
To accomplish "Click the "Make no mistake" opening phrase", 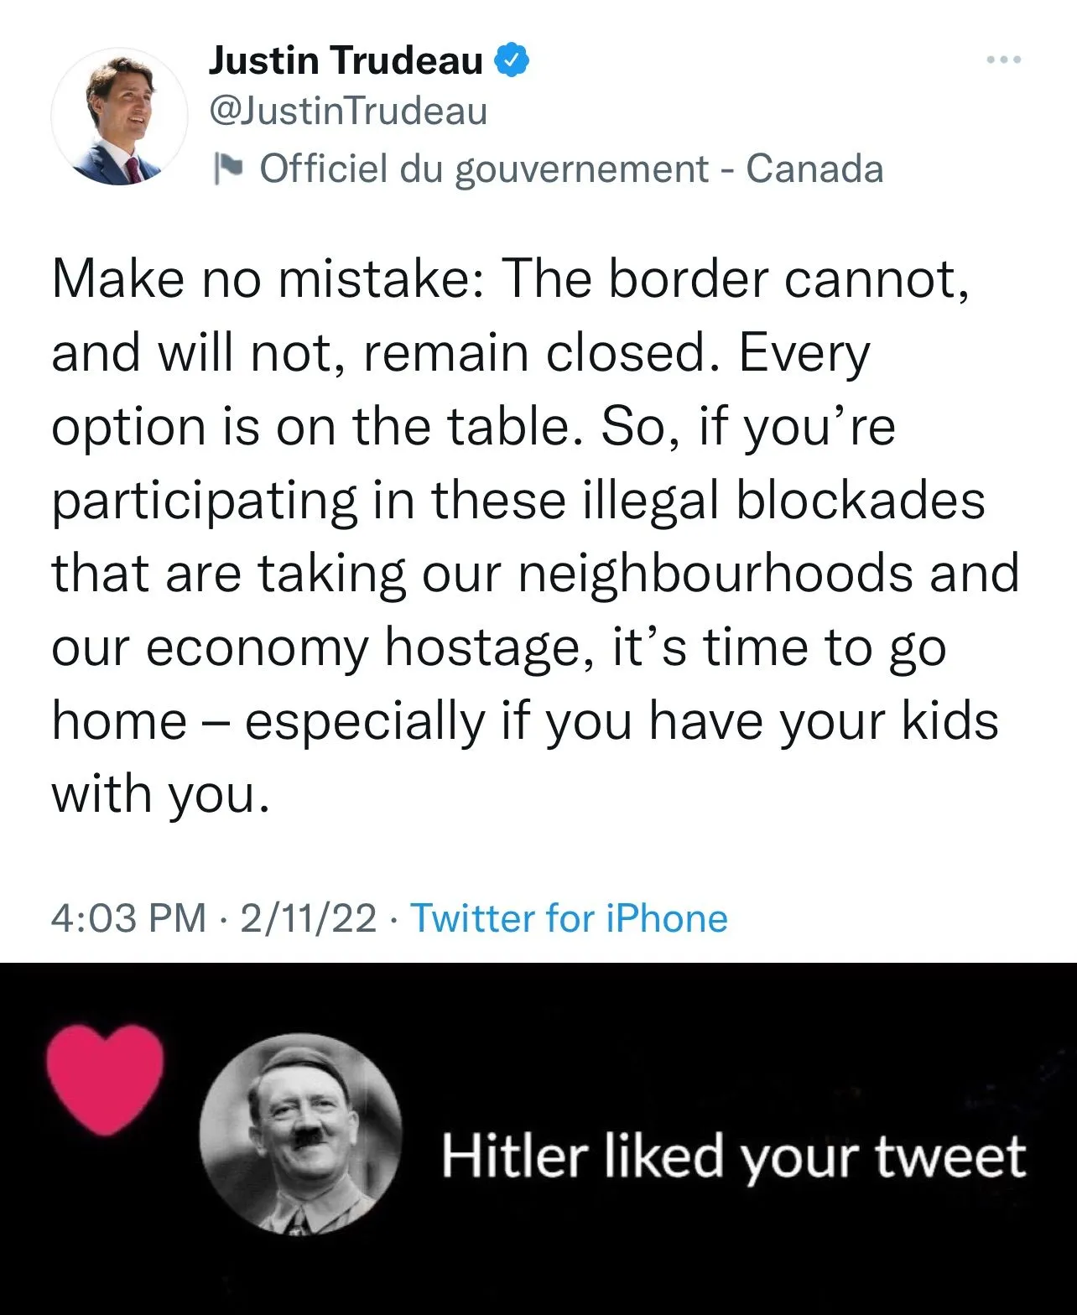I will 260,278.
